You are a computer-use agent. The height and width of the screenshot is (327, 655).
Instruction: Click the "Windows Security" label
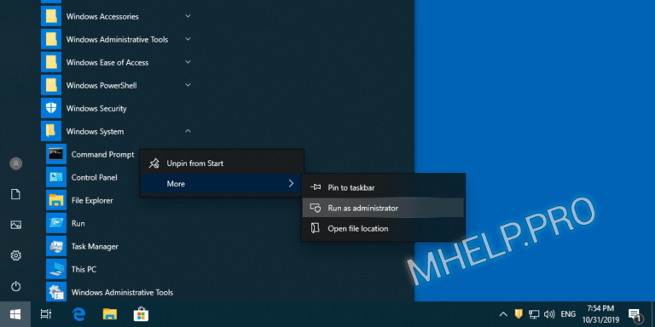point(96,108)
